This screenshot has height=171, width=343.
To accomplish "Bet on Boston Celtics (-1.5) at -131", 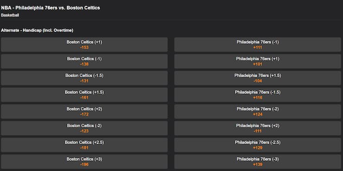I will (84, 78).
